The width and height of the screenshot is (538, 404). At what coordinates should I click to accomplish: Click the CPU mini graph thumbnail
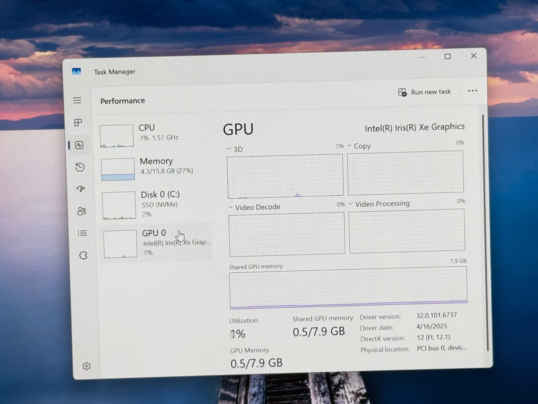(x=117, y=136)
